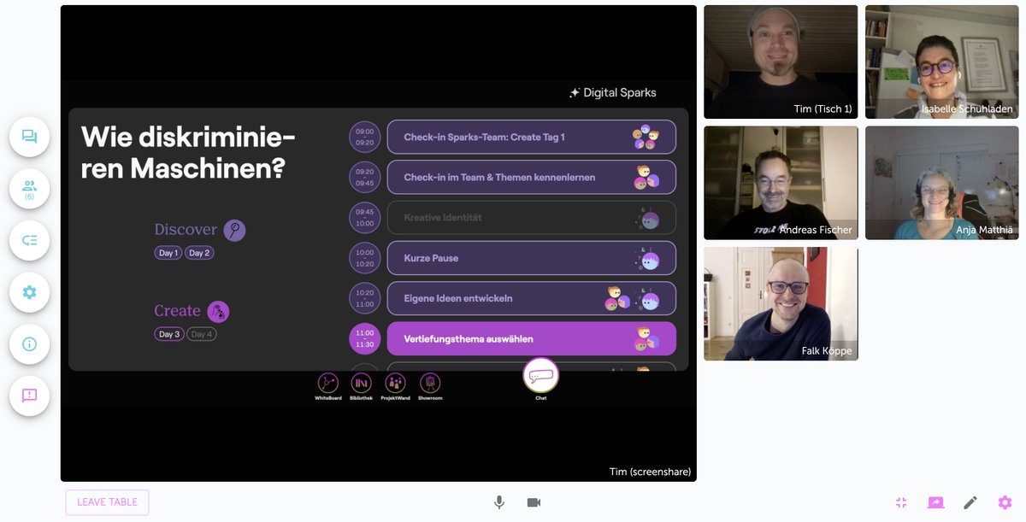Screen dimensions: 1026x522
Task: Select the Kurze Pause agenda item
Action: 532,258
